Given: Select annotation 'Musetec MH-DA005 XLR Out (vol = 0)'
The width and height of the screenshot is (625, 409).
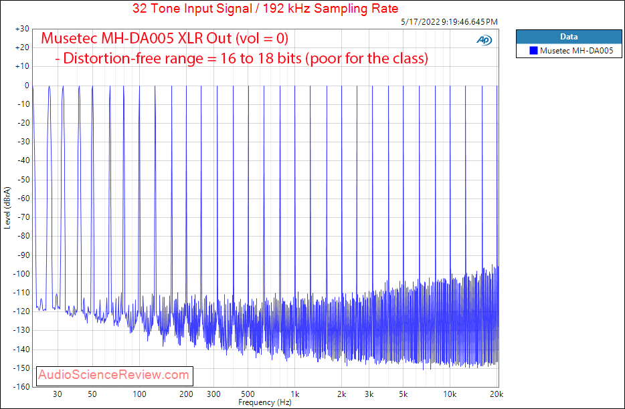Looking at the screenshot, I should point(165,38).
